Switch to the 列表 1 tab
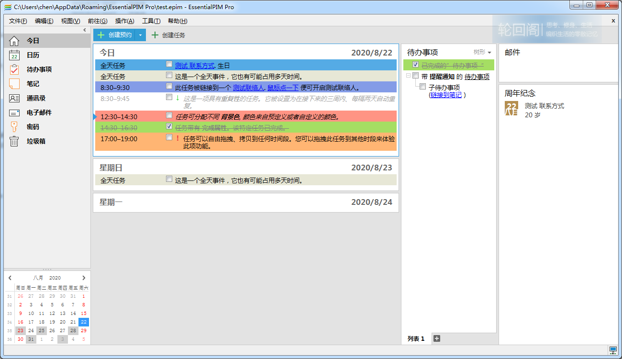This screenshot has height=359, width=622. pos(416,339)
